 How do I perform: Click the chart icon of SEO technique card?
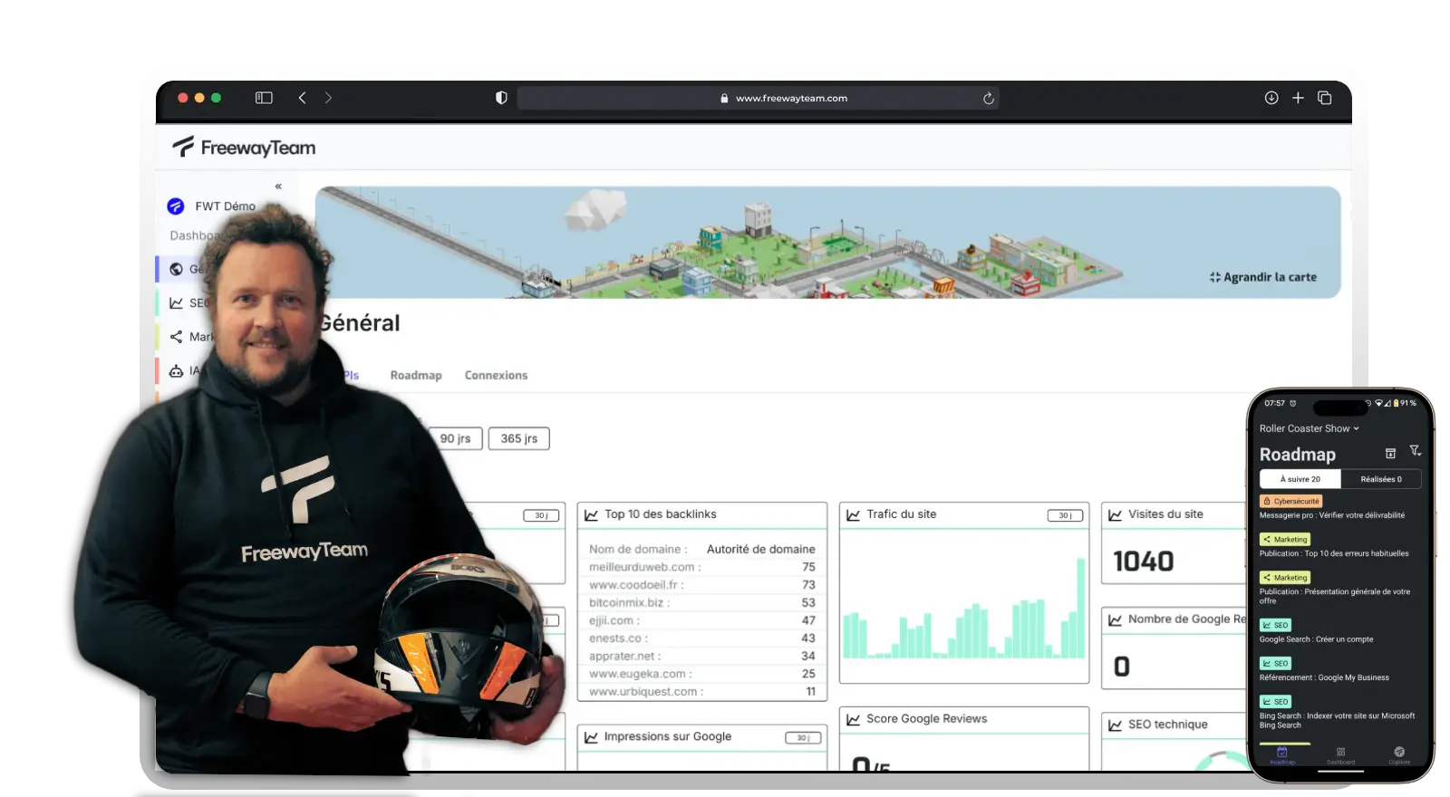1115,725
